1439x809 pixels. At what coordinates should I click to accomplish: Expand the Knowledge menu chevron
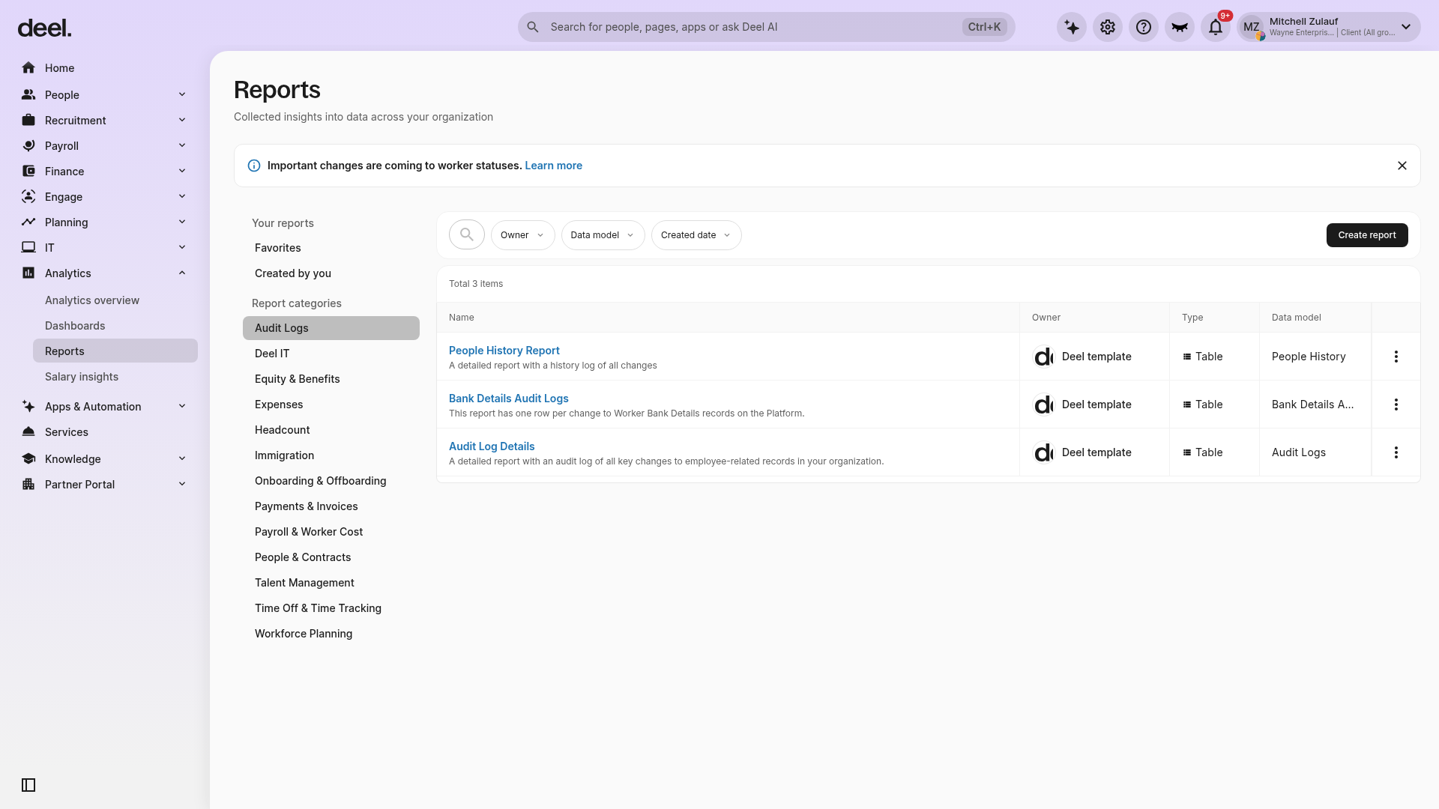point(182,459)
